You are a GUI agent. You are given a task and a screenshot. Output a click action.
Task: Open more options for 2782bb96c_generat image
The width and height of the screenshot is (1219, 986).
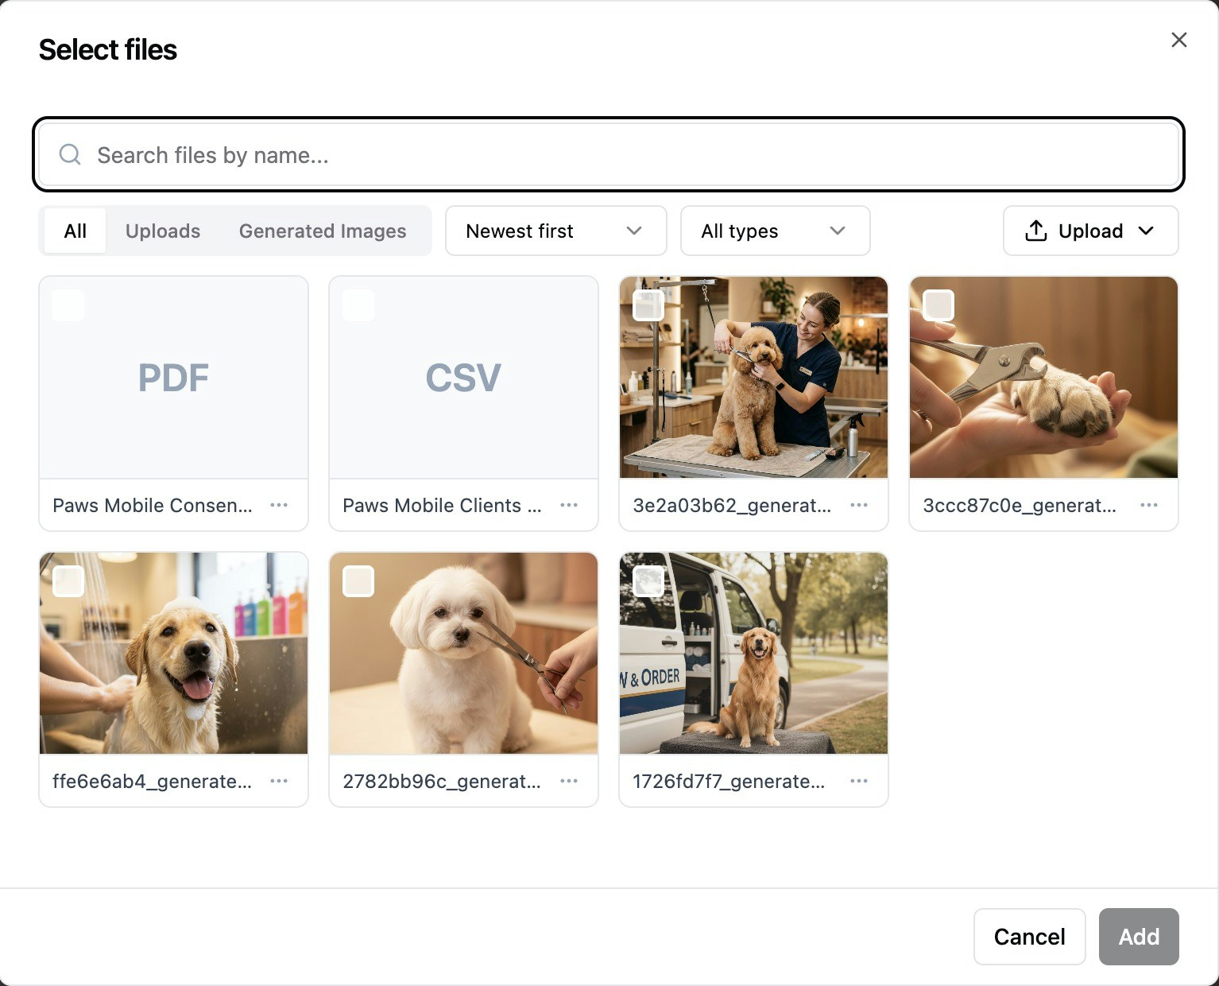point(569,781)
